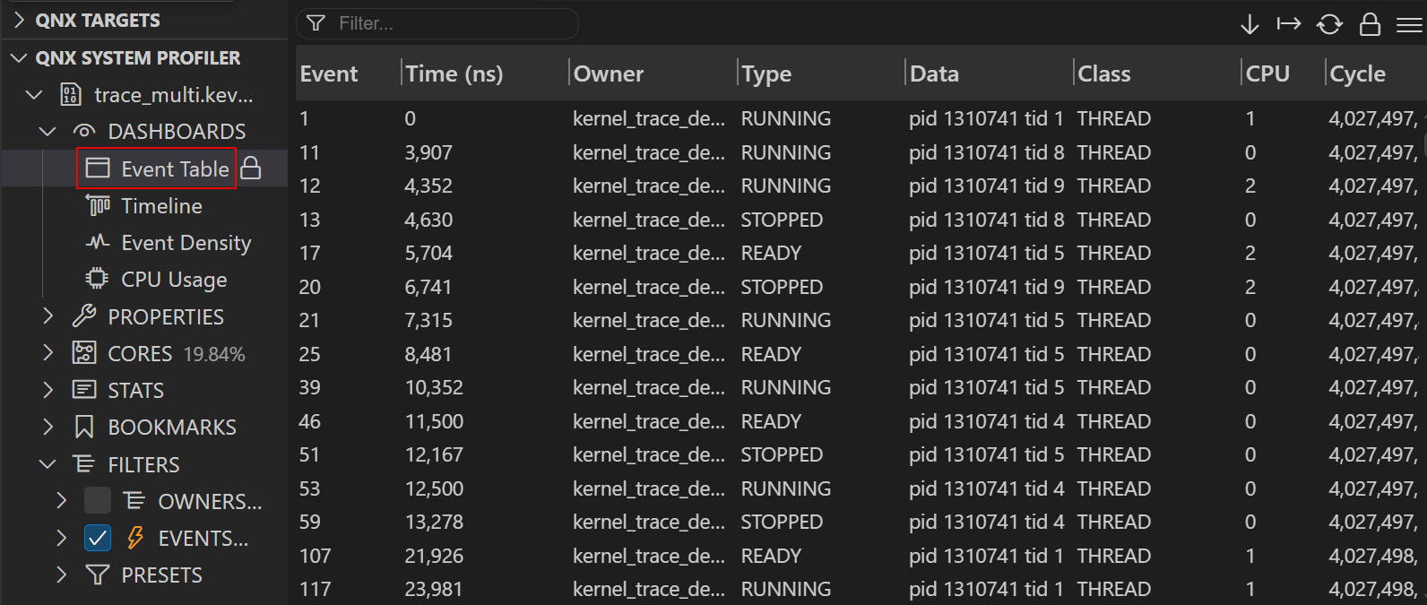
Task: Click the jump-to-end arrow icon in toolbar
Action: tap(1289, 24)
